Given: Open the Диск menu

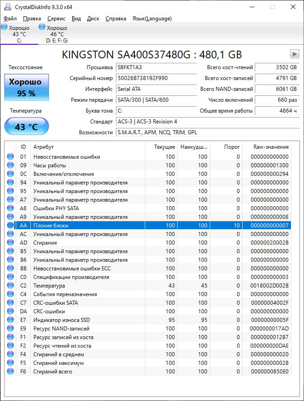Looking at the screenshot, I should (93, 19).
